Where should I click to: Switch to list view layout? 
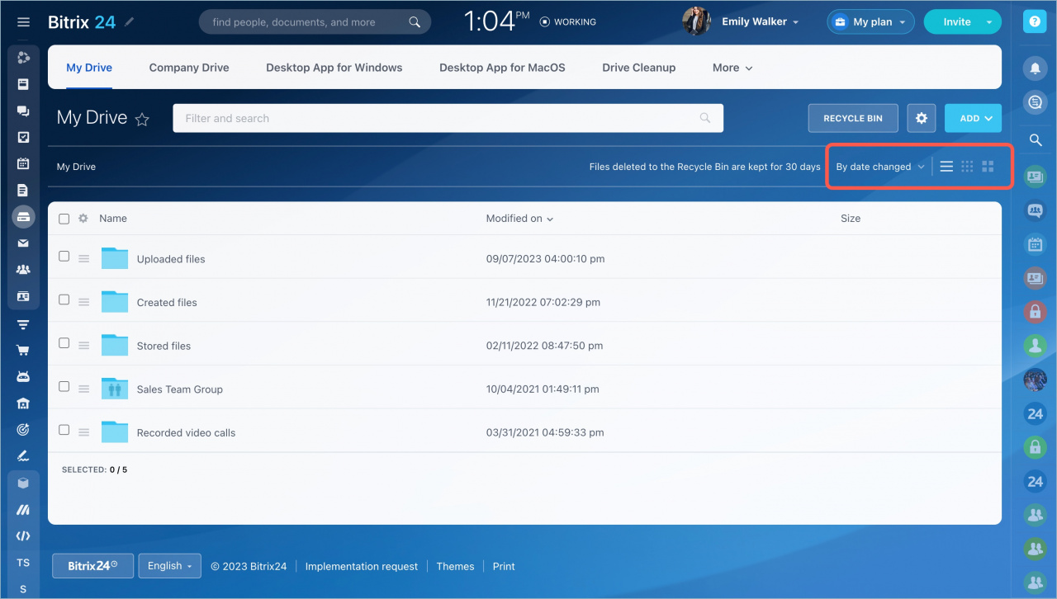pos(946,167)
